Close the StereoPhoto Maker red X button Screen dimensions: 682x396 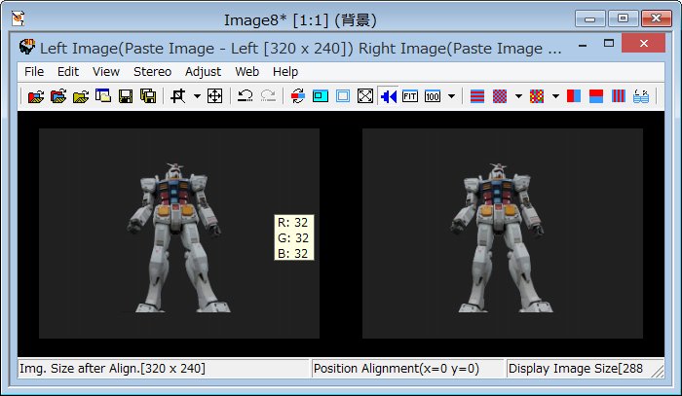[x=643, y=43]
